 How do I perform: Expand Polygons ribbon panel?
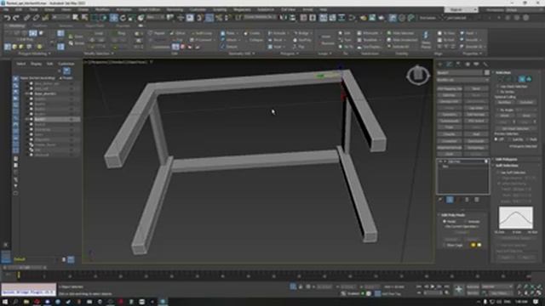click(x=290, y=54)
